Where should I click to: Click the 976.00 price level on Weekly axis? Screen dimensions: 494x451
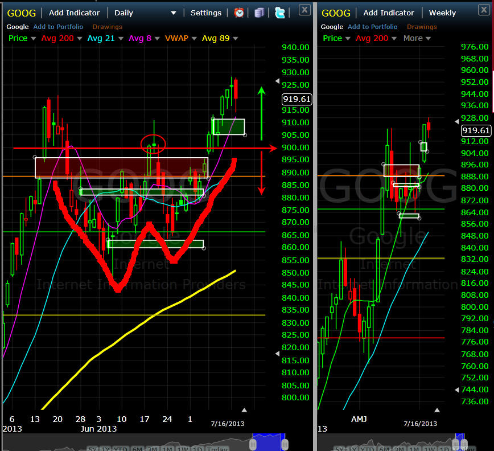pos(475,47)
